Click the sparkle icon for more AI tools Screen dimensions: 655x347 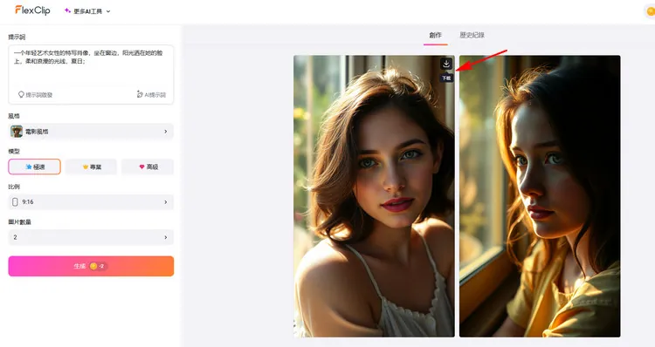pos(67,10)
